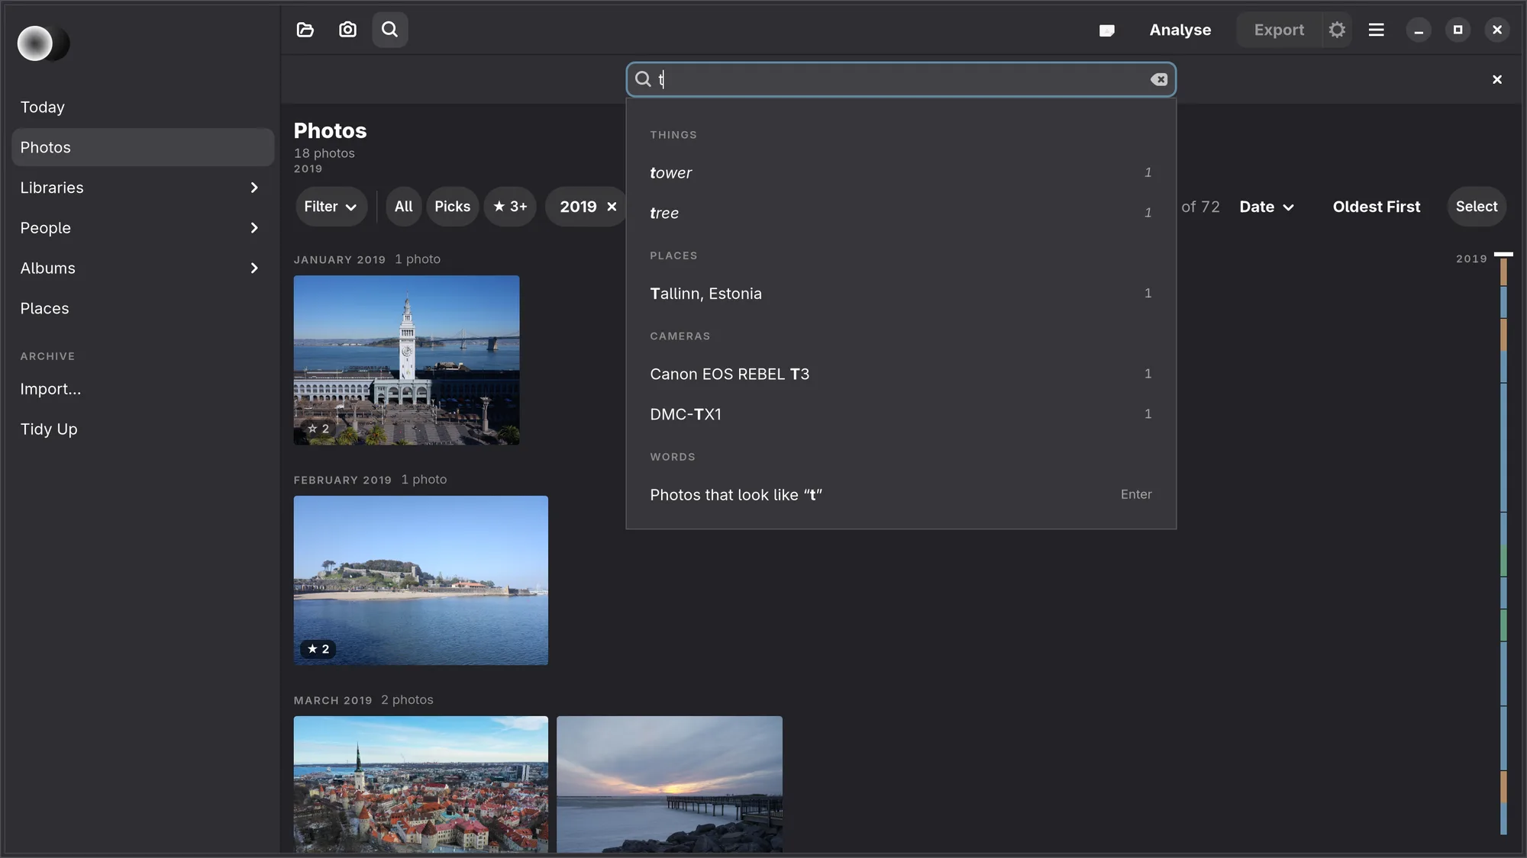The height and width of the screenshot is (858, 1527).
Task: Click the camera import icon
Action: [347, 30]
